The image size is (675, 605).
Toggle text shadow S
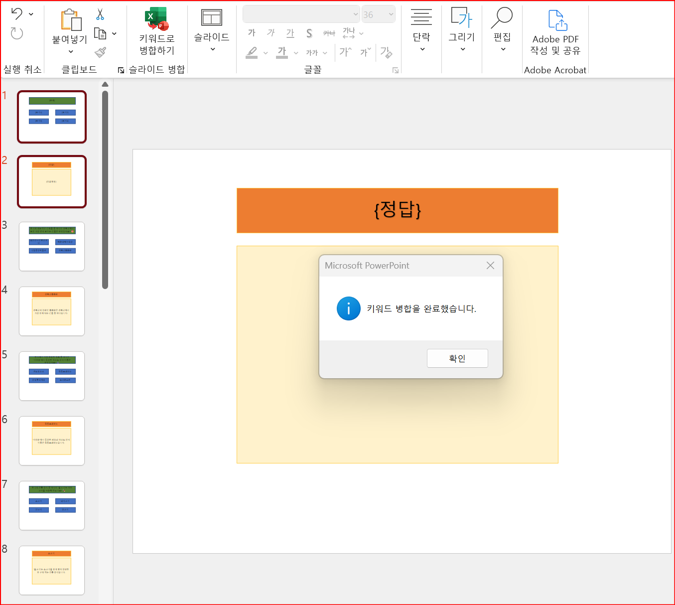coord(309,33)
